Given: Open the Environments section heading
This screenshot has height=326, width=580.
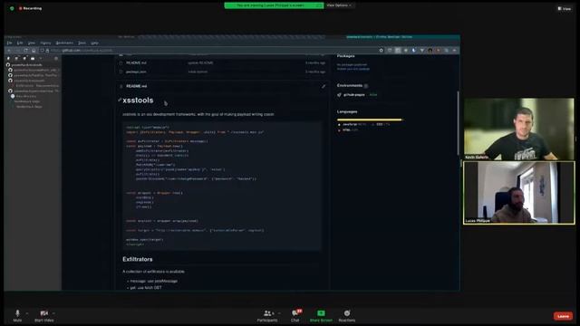Looking at the screenshot, I should (350, 85).
